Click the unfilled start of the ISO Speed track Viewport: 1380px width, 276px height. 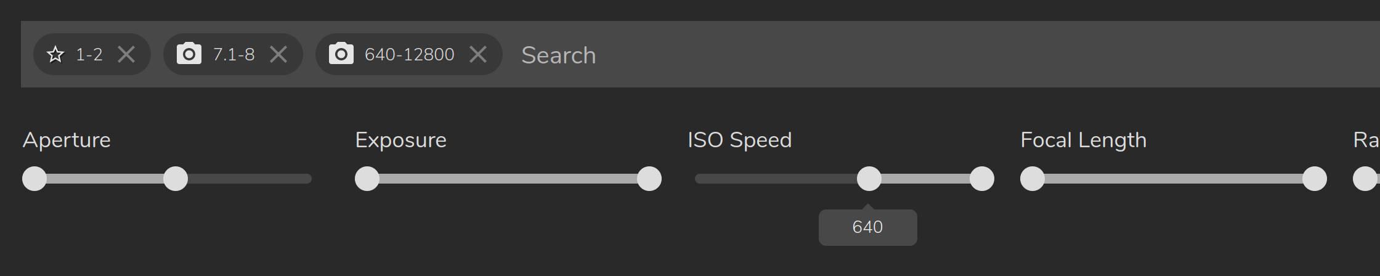[x=770, y=179]
